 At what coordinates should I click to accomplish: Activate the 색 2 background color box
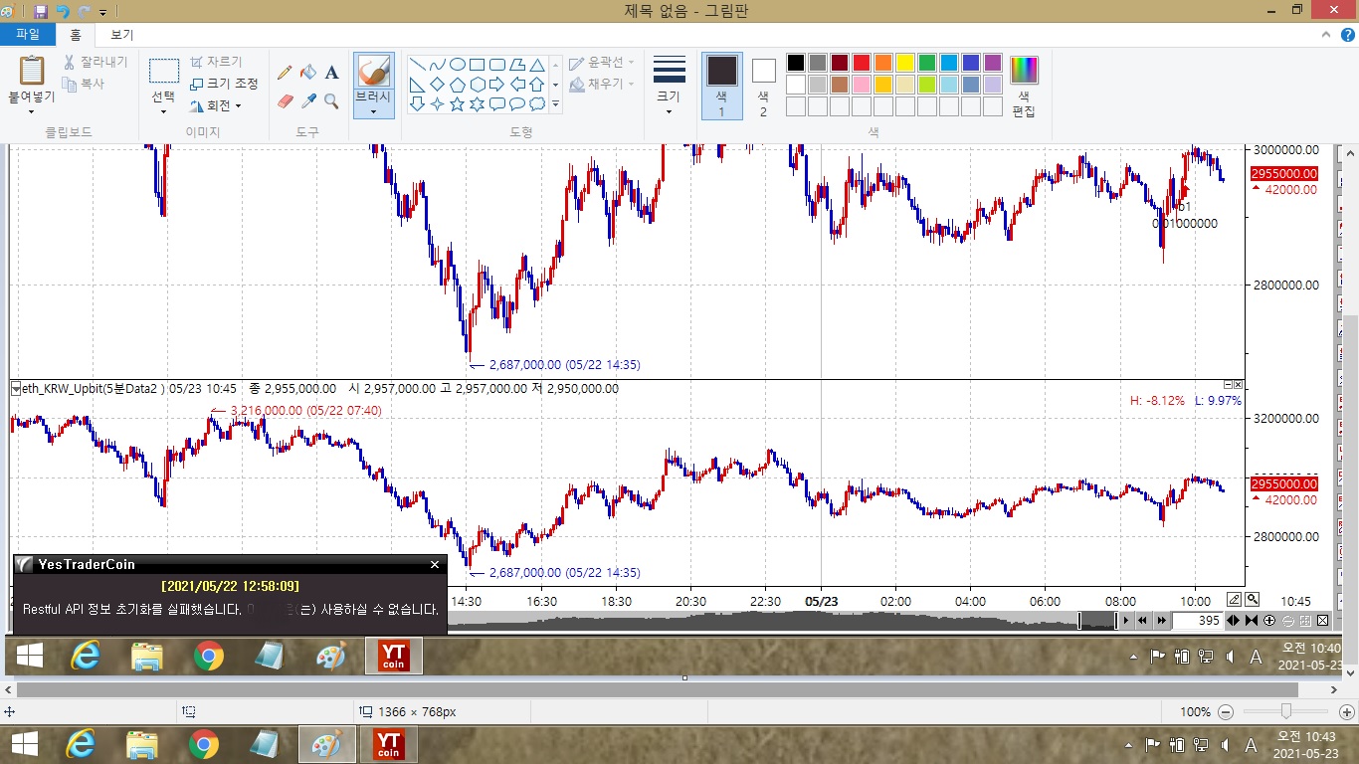pos(763,86)
